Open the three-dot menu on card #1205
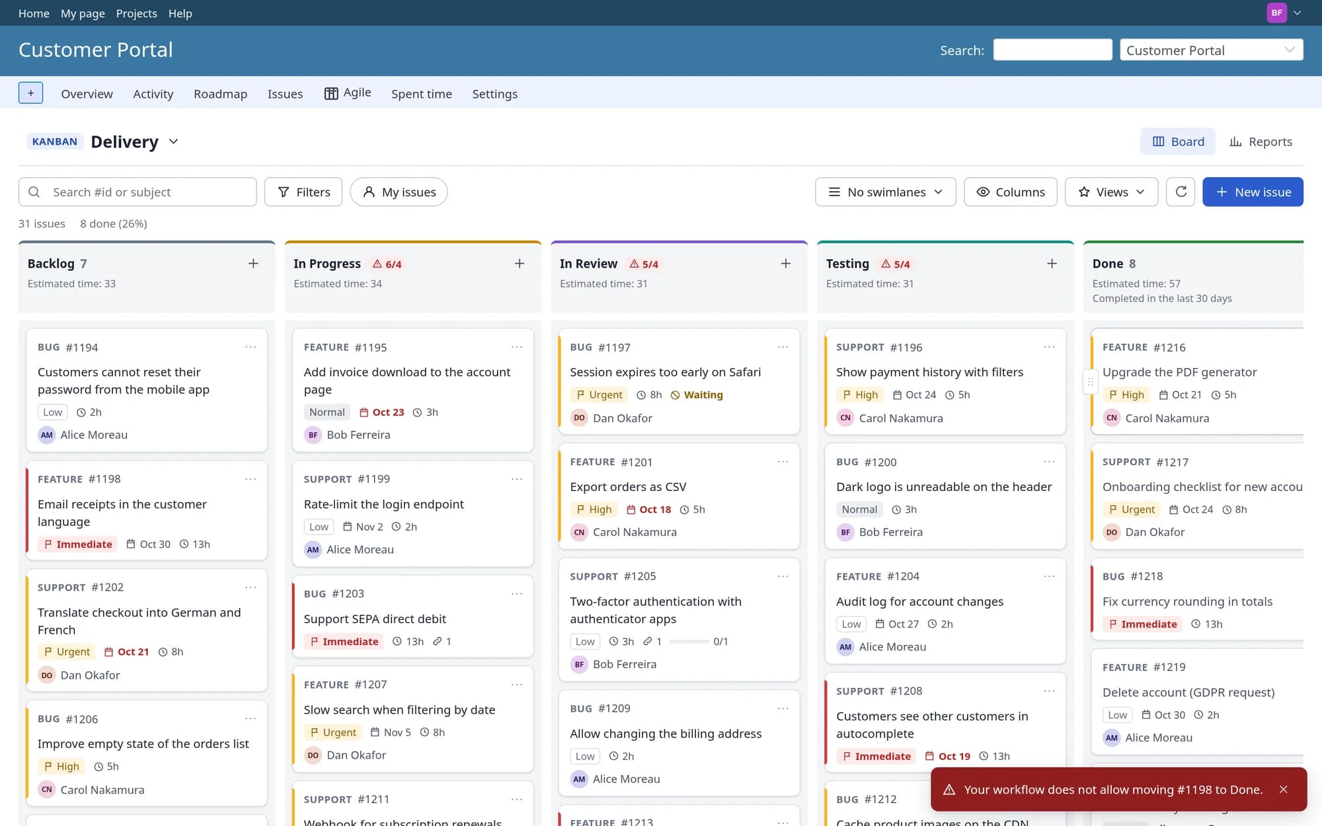This screenshot has width=1322, height=826. coord(783,576)
